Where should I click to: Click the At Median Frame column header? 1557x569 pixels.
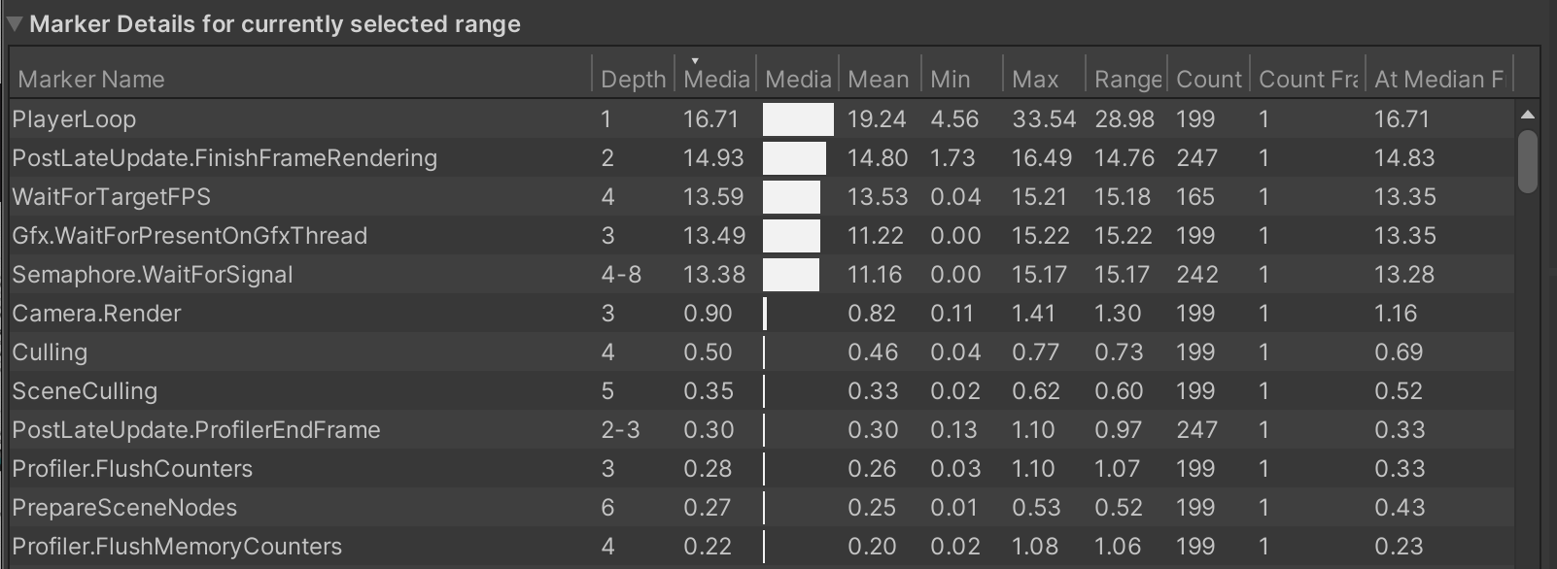[x=1438, y=79]
